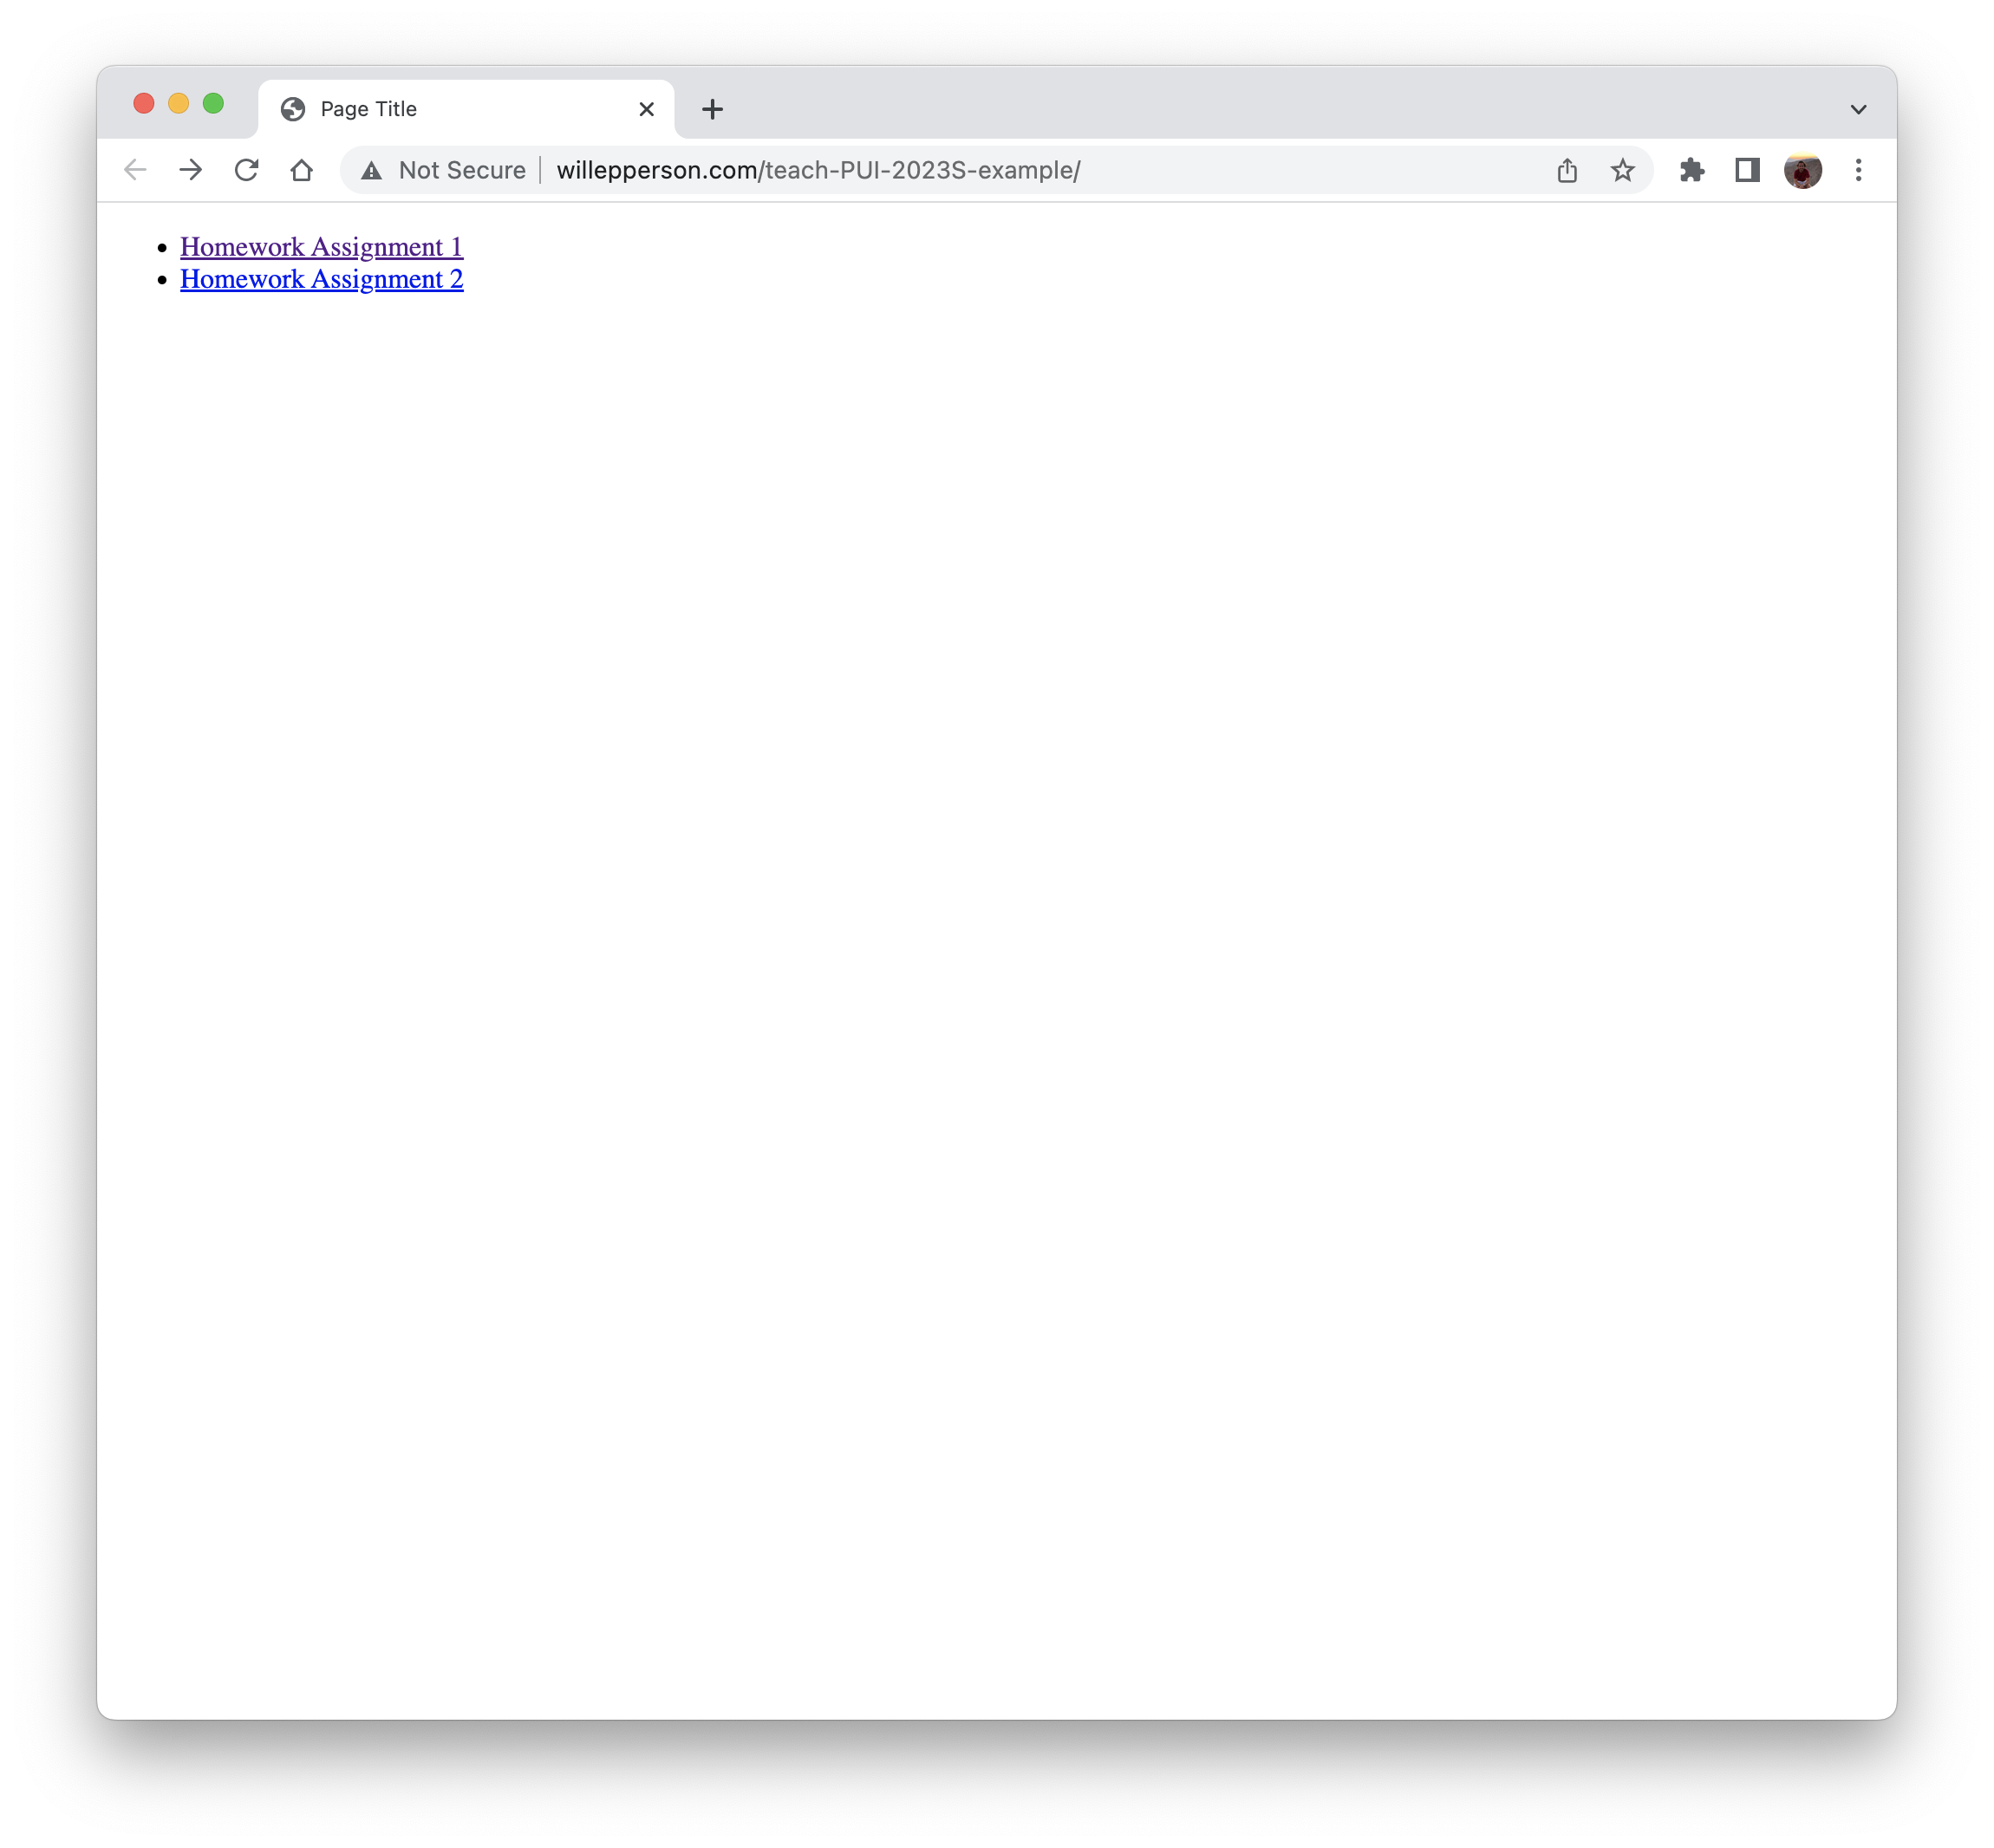
Task: Toggle profile icon user menu
Action: (x=1803, y=168)
